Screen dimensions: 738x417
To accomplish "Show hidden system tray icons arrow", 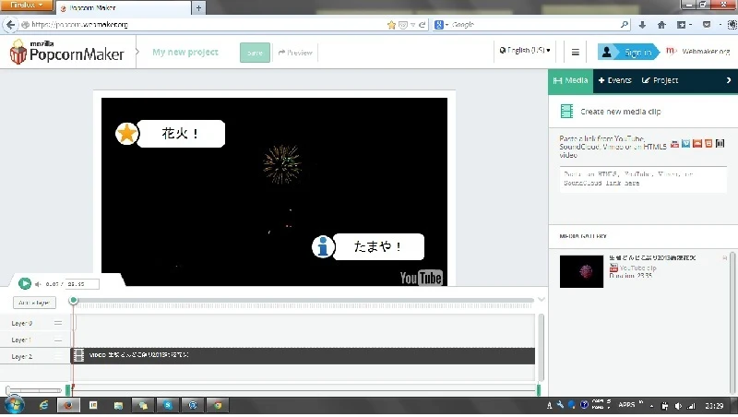I will [652, 406].
